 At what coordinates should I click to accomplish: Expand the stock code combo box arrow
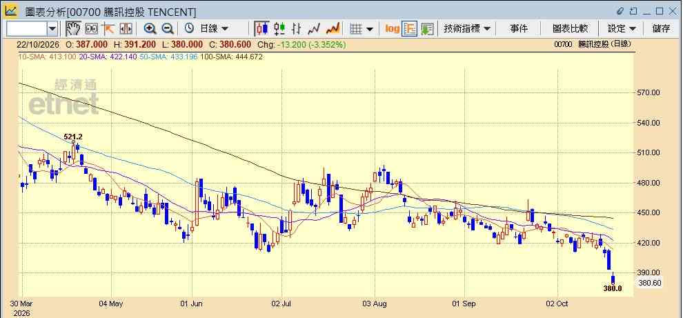(x=52, y=29)
